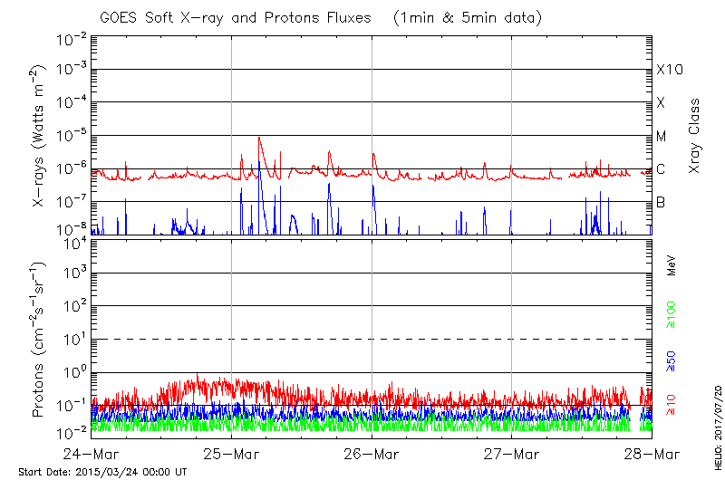Image resolution: width=725 pixels, height=480 pixels.
Task: Select the C class label on right axis
Action: (x=661, y=169)
